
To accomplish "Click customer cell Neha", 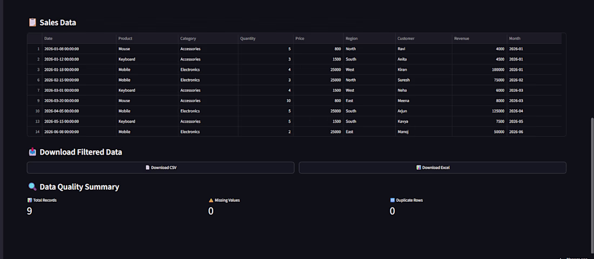I will 423,90.
